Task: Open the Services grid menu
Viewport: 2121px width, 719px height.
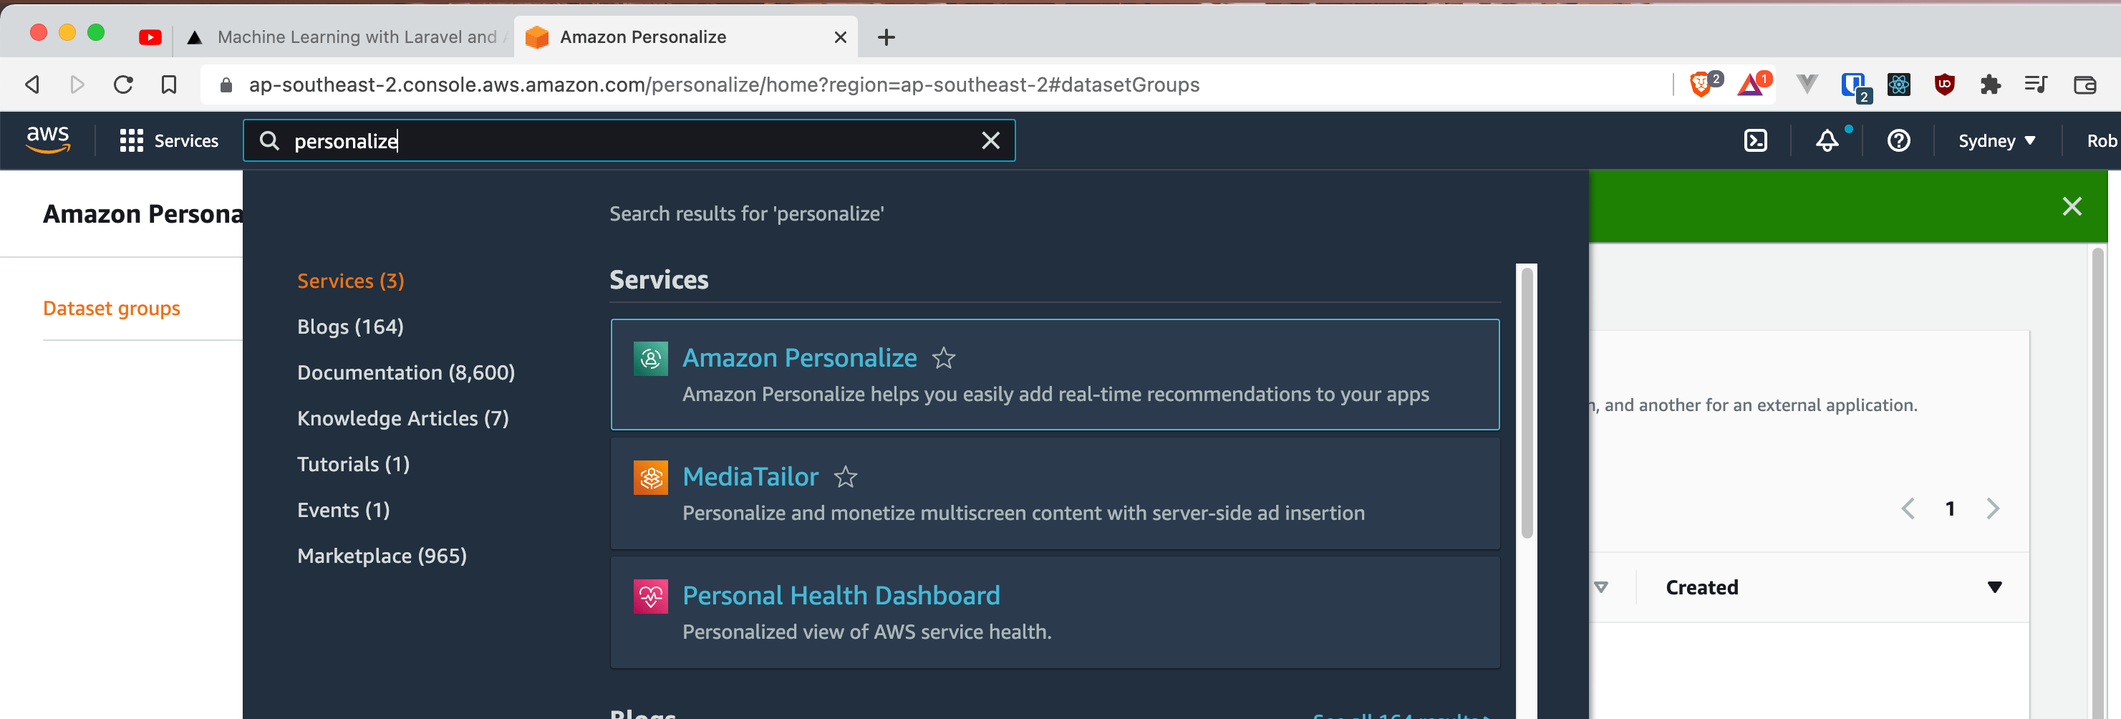Action: pyautogui.click(x=132, y=140)
